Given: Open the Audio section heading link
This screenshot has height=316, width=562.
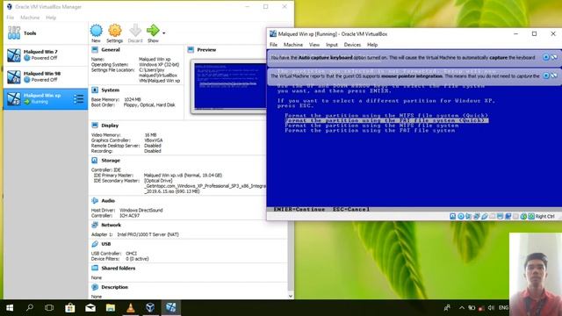Looking at the screenshot, I should [108, 201].
